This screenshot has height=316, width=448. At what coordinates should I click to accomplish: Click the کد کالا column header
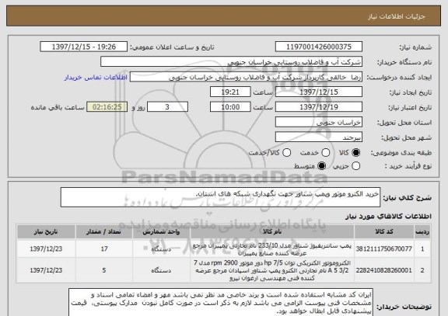click(x=384, y=231)
